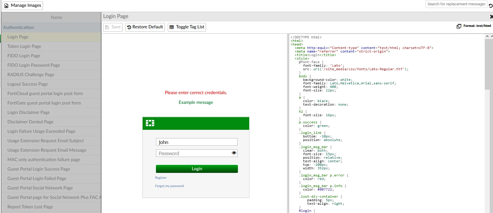The image size is (493, 213).
Task: Open FIDO Login Password Page
Action: (x=51, y=65)
